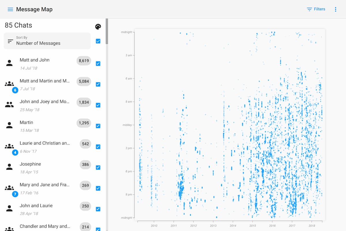
Task: Open the three-dot overflow menu
Action: point(335,9)
